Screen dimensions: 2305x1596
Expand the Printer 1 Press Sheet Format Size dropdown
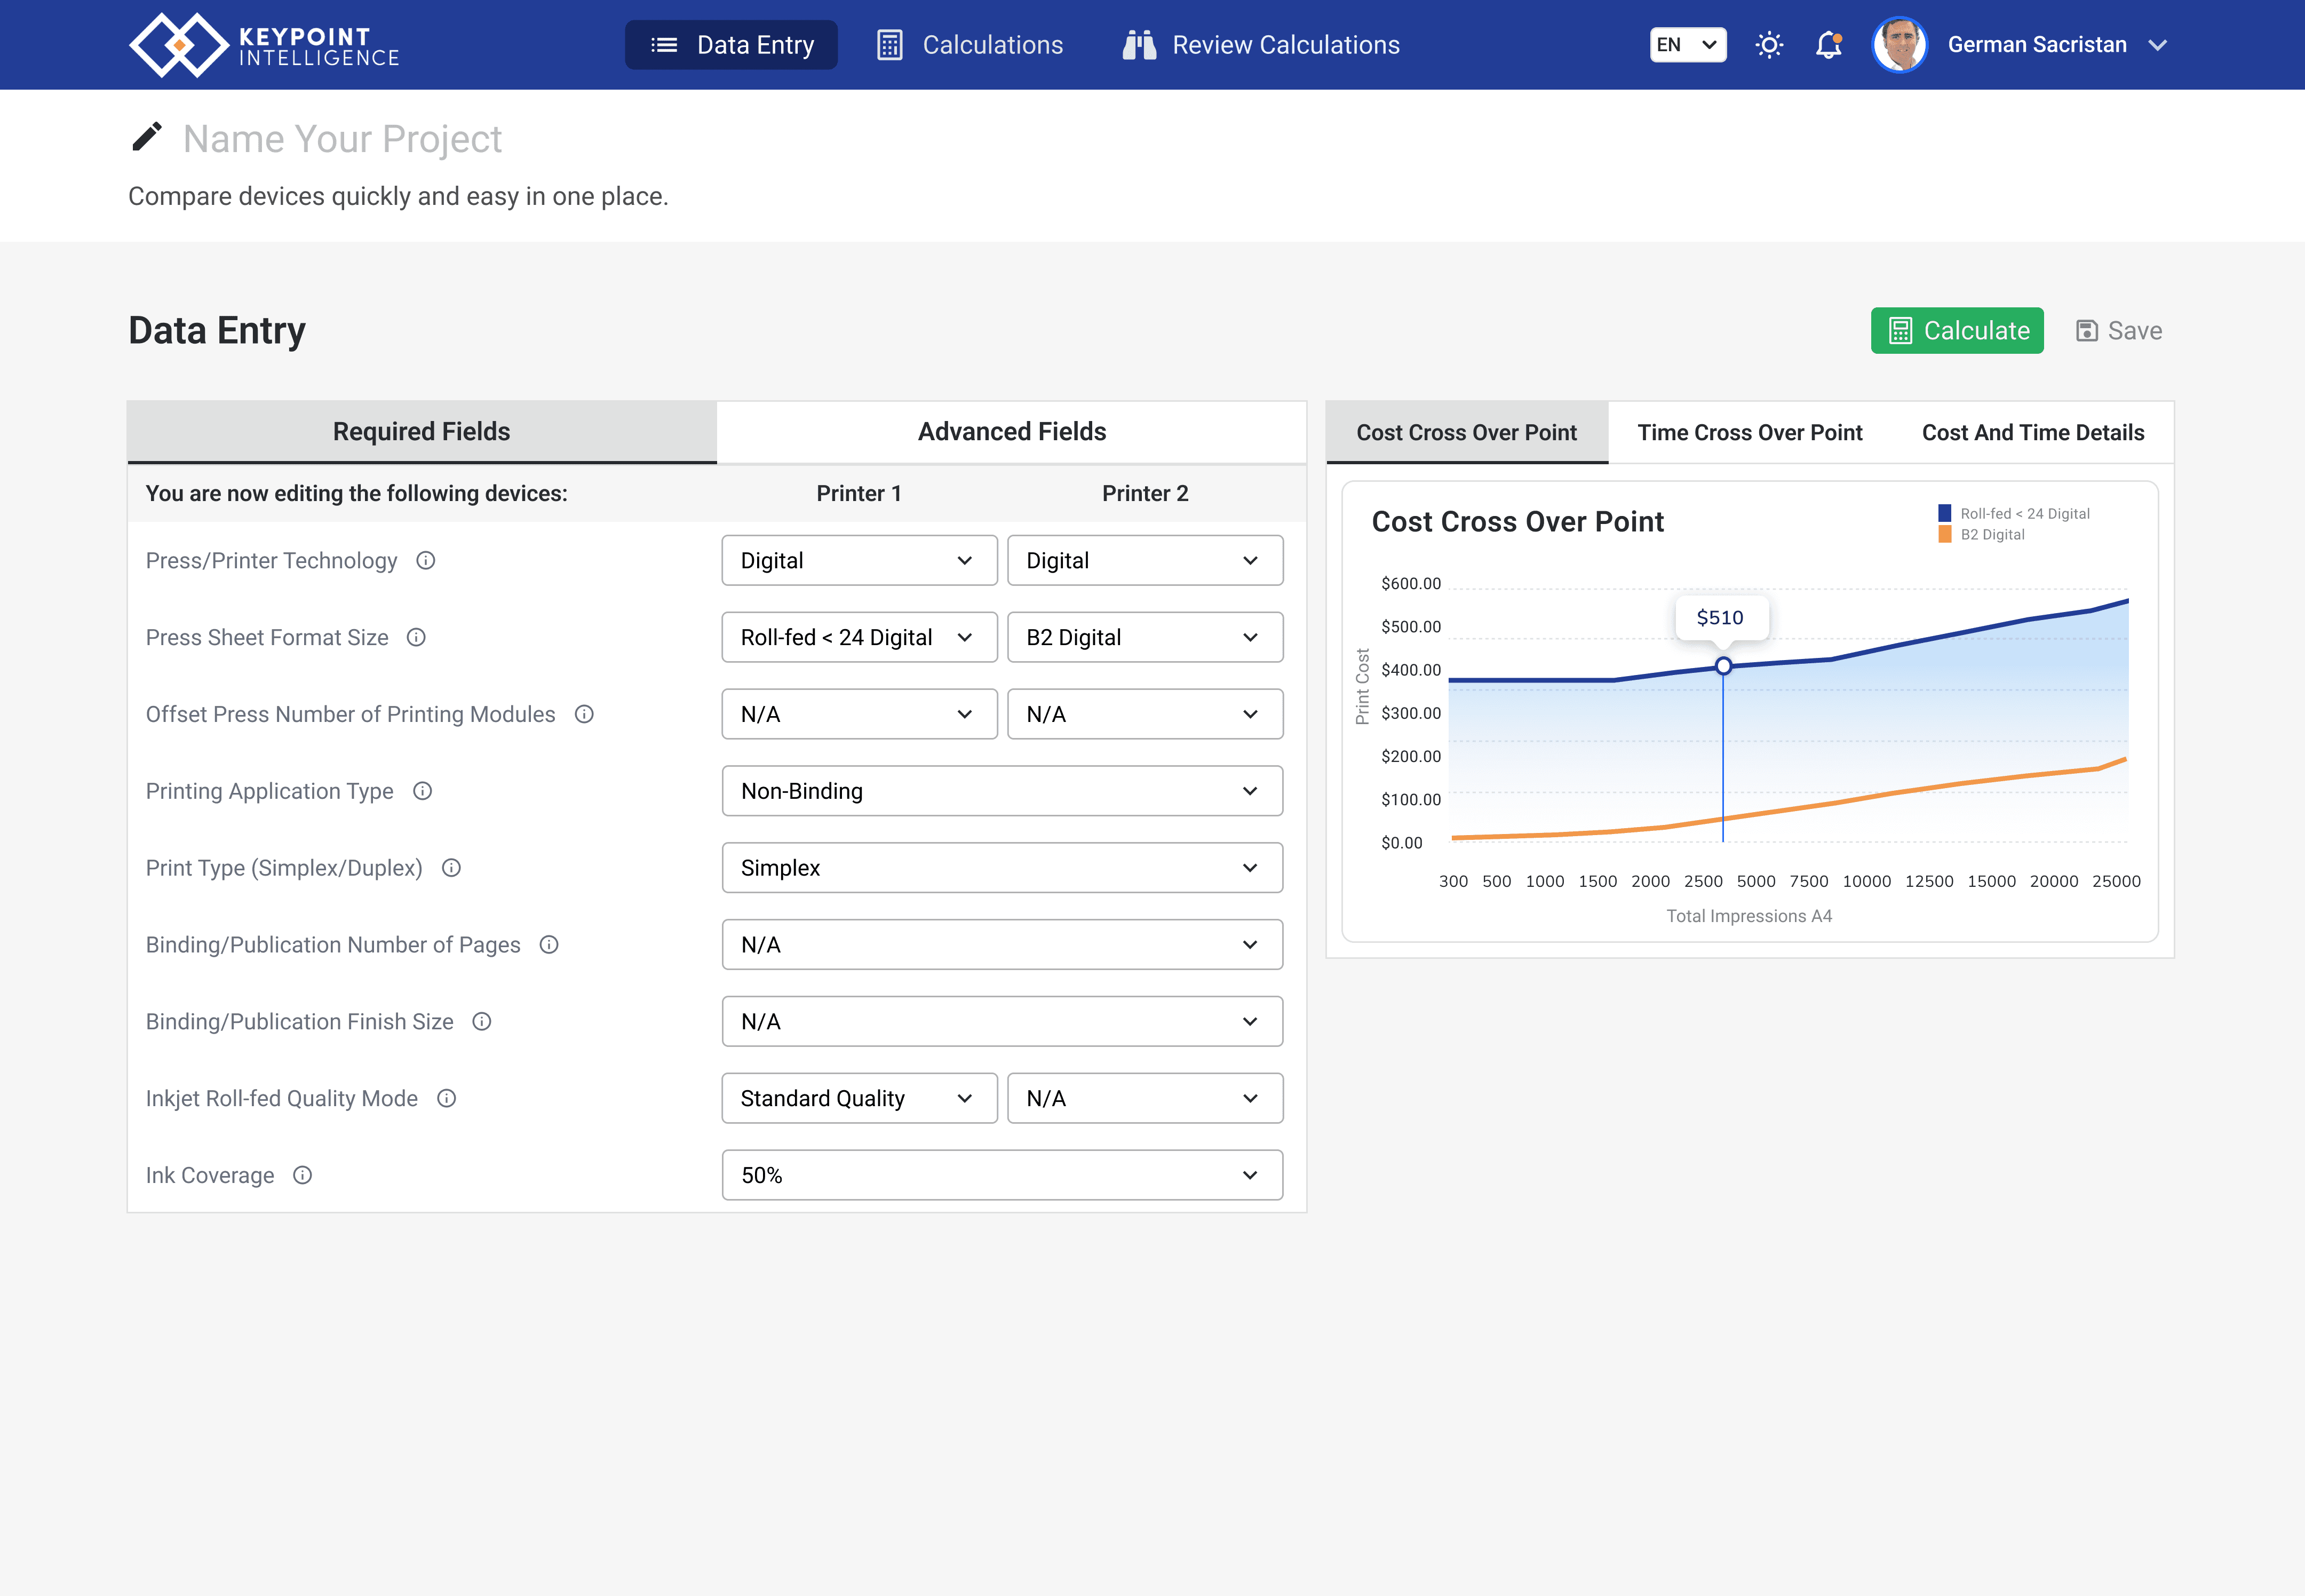point(859,637)
